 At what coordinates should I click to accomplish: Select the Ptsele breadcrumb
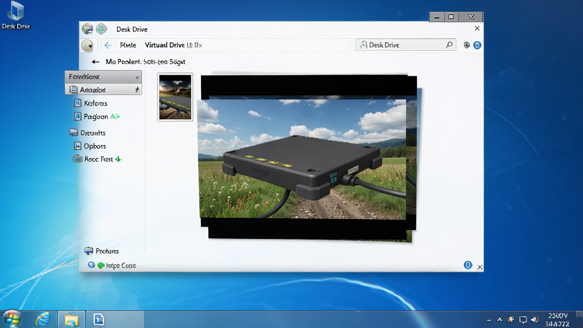(128, 45)
